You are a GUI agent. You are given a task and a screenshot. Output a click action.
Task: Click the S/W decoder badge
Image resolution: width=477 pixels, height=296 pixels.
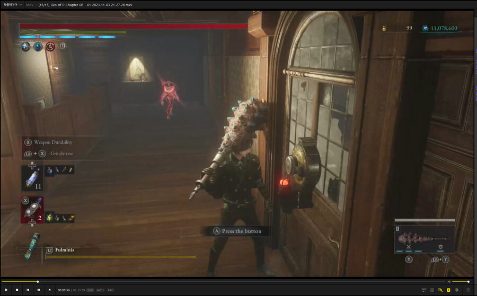90,290
